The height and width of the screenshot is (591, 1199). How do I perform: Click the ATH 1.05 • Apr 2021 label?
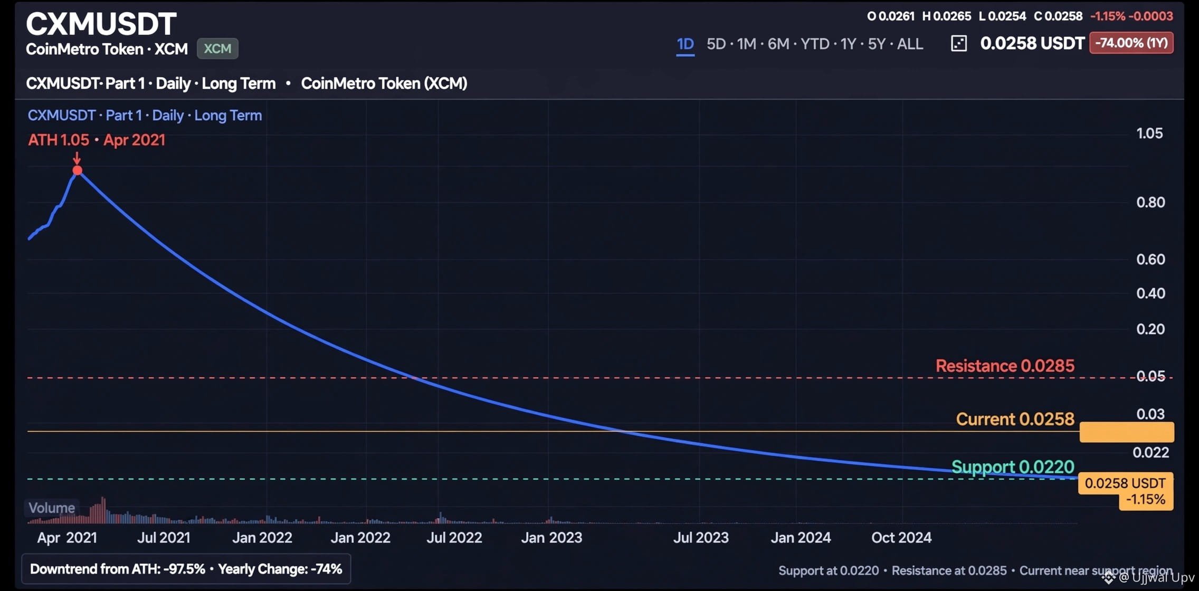pos(97,140)
